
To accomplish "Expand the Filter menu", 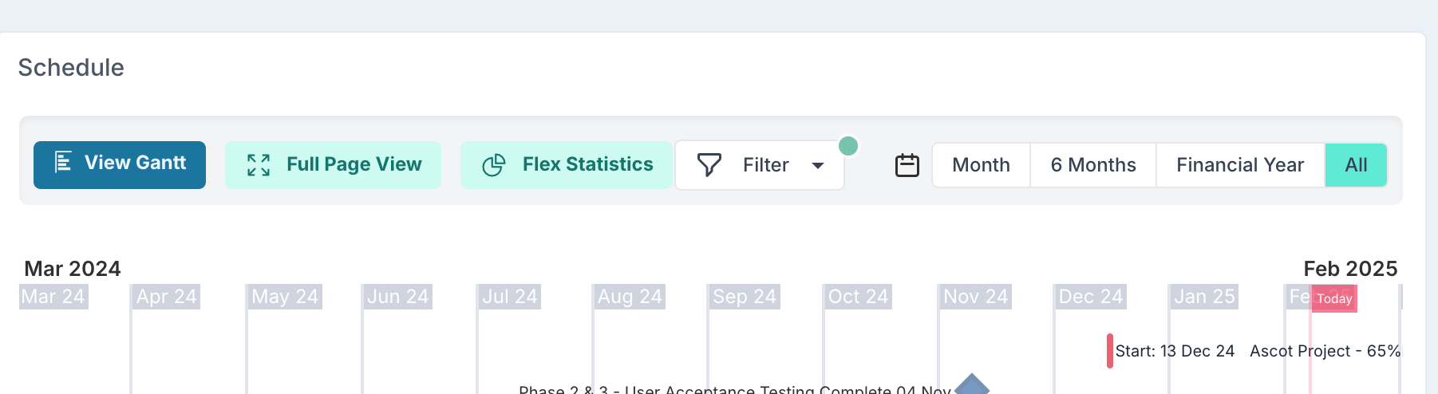I will pos(760,165).
